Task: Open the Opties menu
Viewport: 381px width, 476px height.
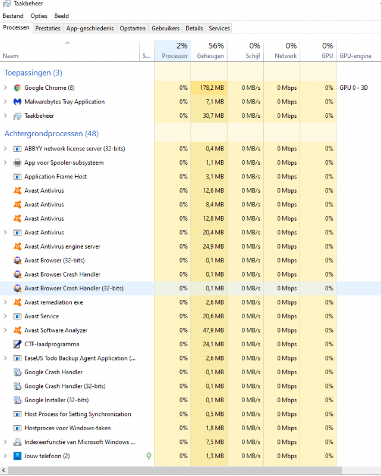Action: click(x=39, y=16)
